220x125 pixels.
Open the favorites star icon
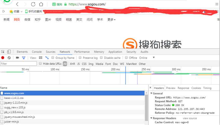pyautogui.click(x=11, y=11)
